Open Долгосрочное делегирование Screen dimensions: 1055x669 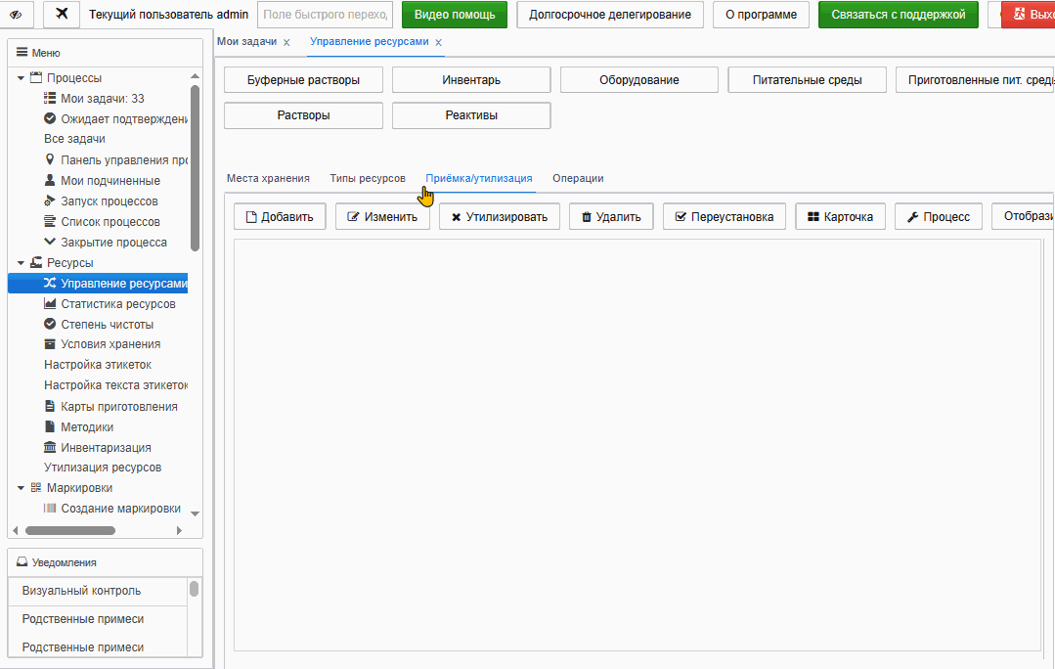tap(609, 14)
